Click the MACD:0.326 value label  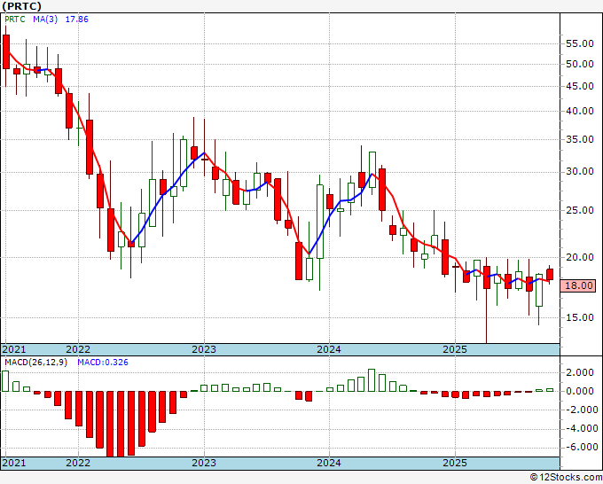[103, 363]
